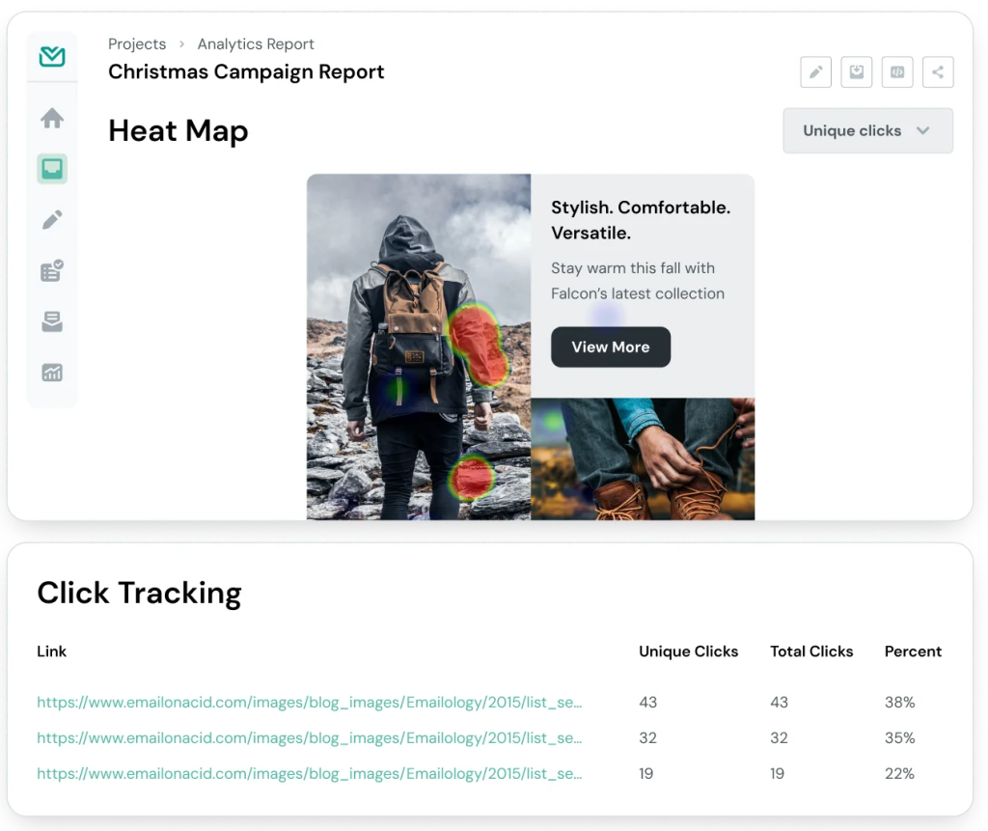Click the download to tray icon button
Image resolution: width=988 pixels, height=831 pixels.
(x=857, y=72)
